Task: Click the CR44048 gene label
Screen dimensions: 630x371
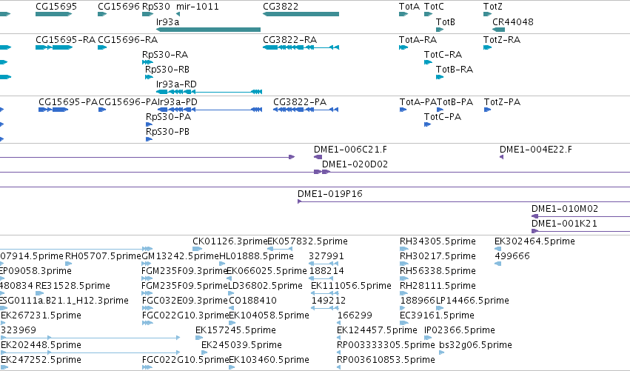Action: click(x=513, y=21)
